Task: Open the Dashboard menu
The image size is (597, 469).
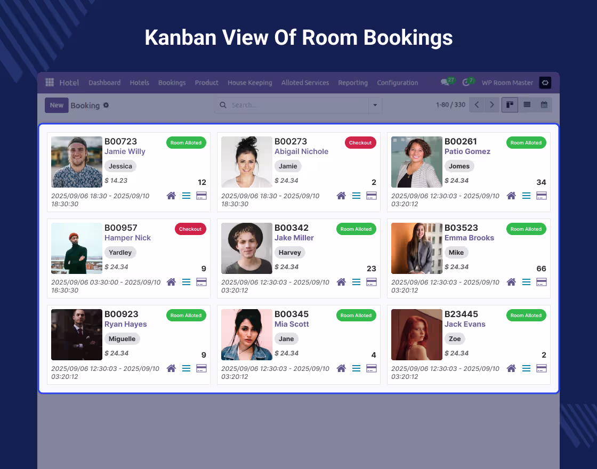Action: coord(104,83)
